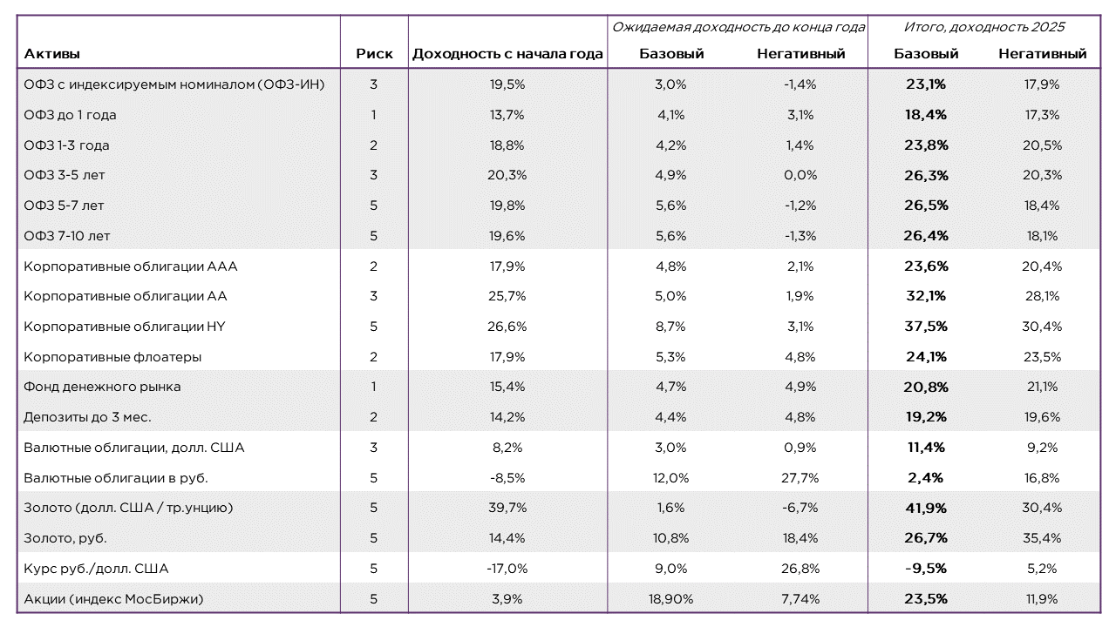Click 'Доходность с начала года' column header
1116x627 pixels.
click(x=507, y=54)
